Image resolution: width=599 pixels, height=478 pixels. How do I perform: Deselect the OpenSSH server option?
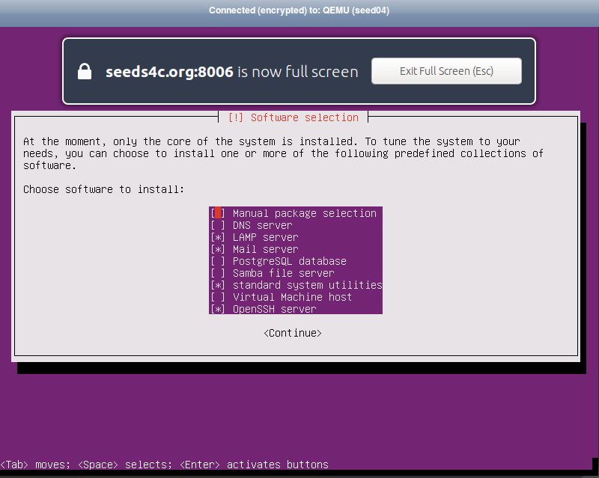click(218, 309)
